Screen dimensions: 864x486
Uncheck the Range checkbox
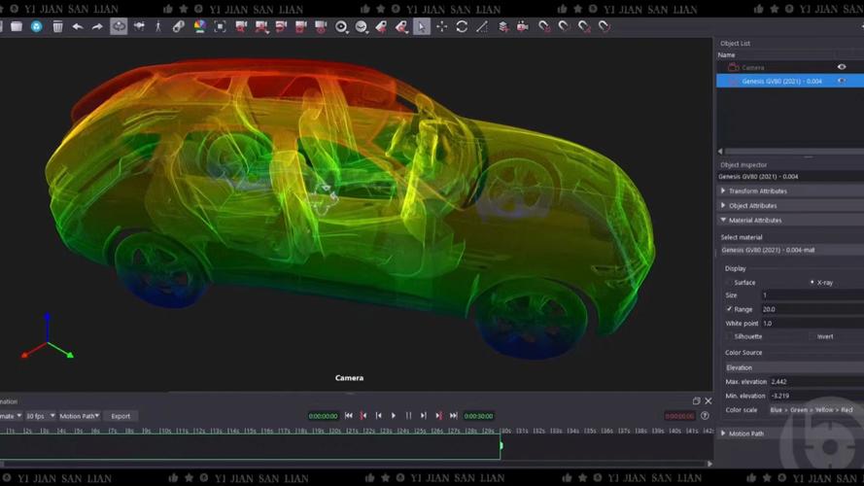729,309
